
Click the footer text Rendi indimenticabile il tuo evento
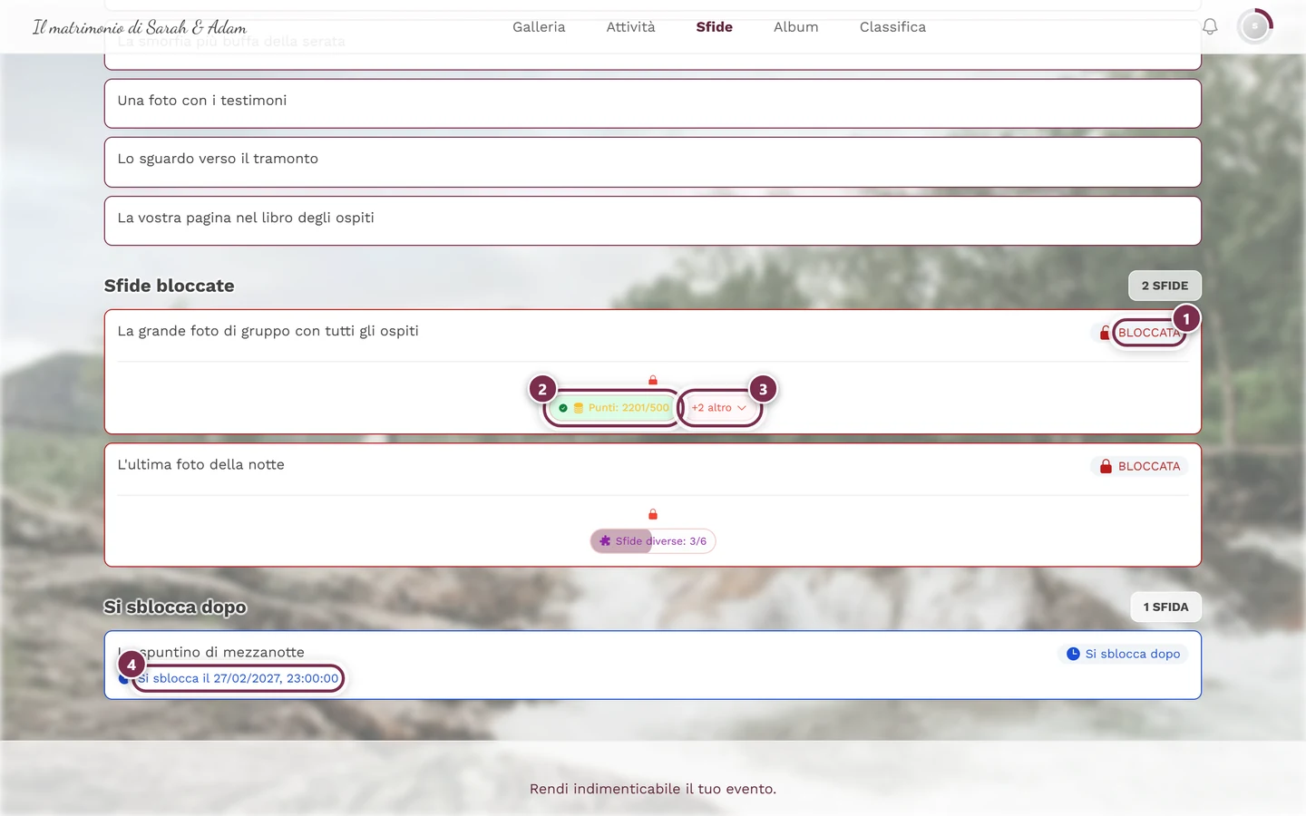(653, 789)
